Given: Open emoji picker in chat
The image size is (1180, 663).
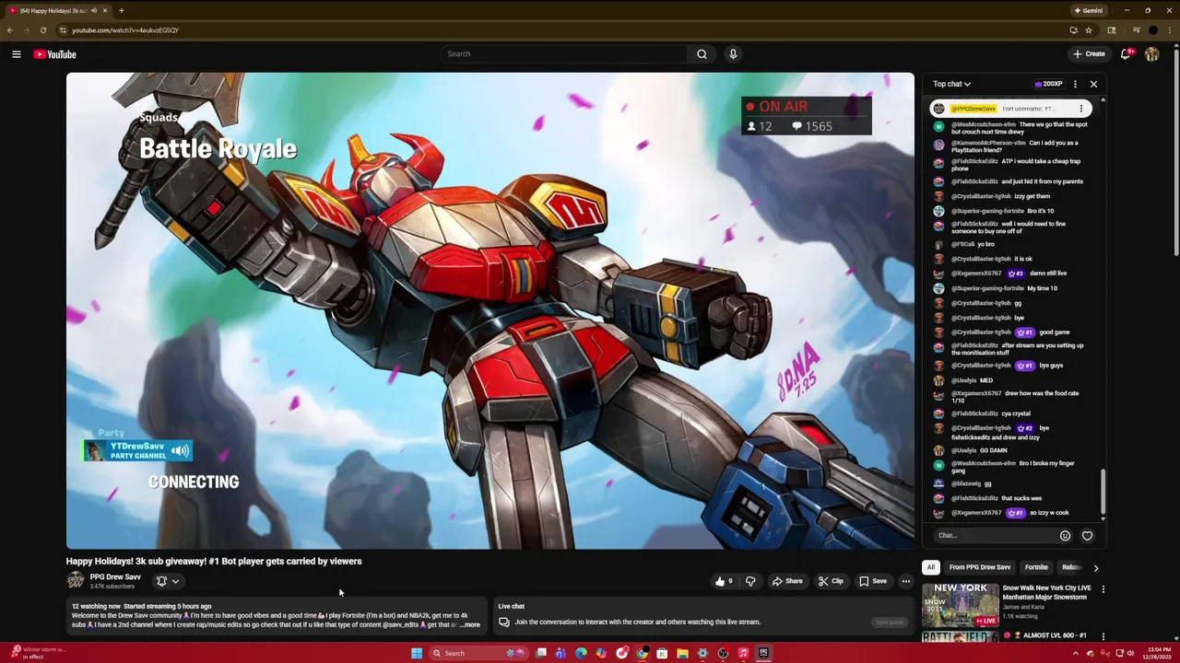Looking at the screenshot, I should click(x=1065, y=536).
